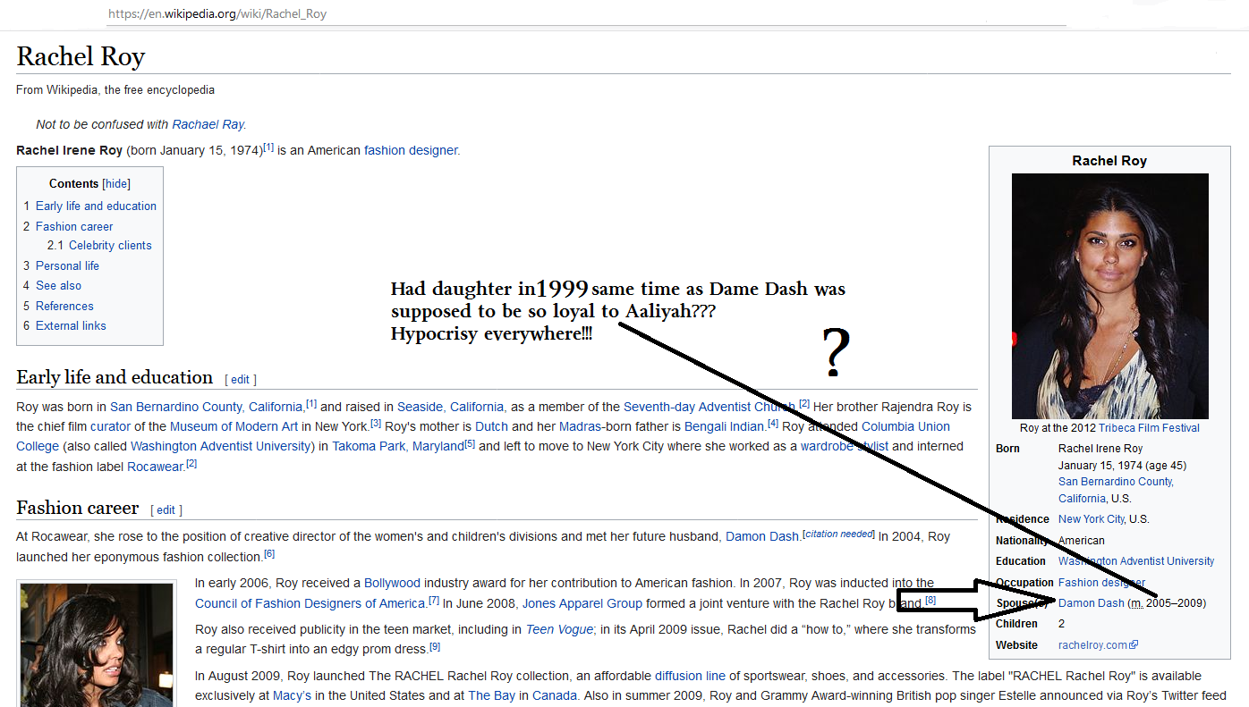Screen dimensions: 1249x707
Task: Open The Bay link
Action: click(491, 695)
